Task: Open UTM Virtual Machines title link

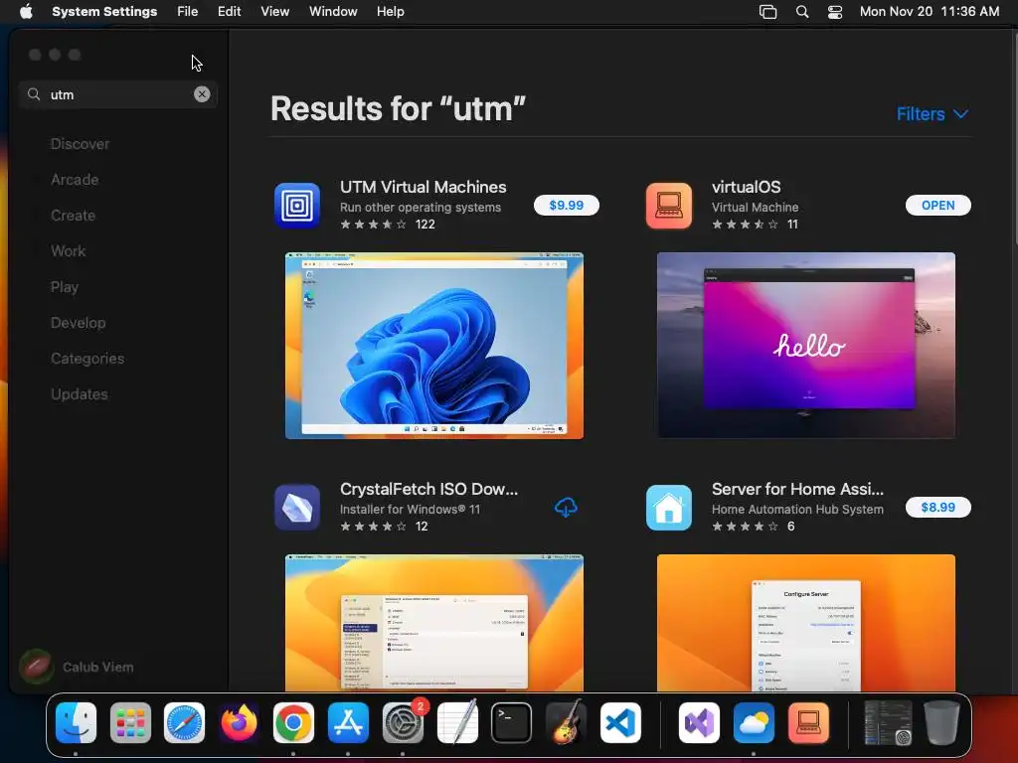Action: click(423, 187)
